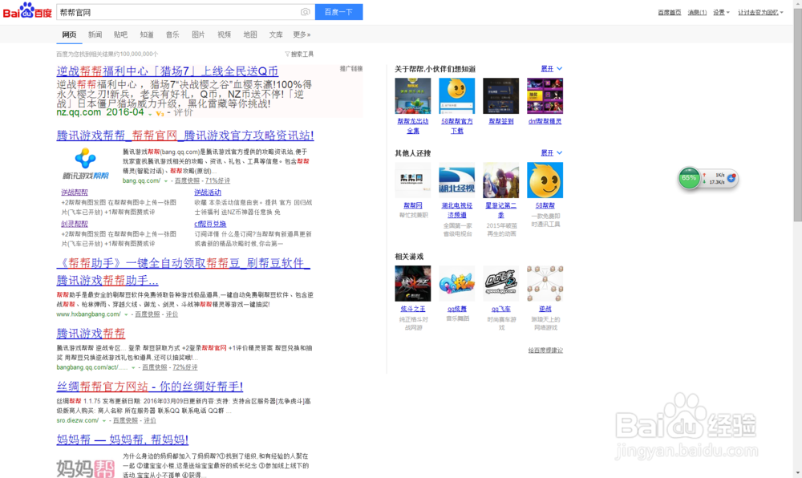Click the 58帮帮 smiley face icon
Image resolution: width=802 pixels, height=478 pixels.
[545, 180]
